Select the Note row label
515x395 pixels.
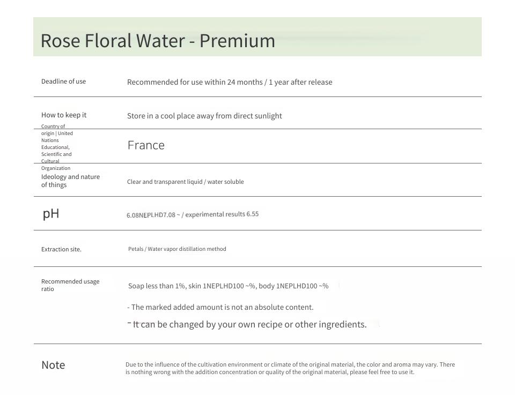coord(53,365)
